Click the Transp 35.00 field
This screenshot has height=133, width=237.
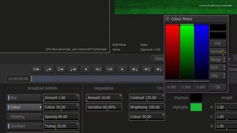tap(61, 126)
